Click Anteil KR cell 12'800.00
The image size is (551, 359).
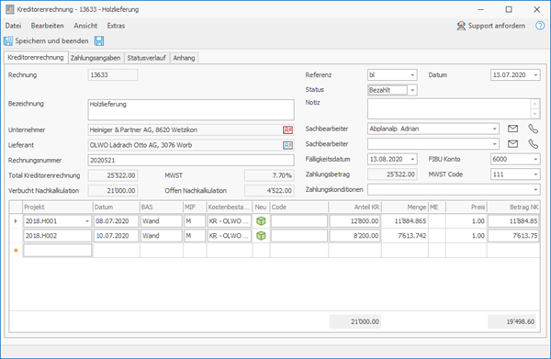[354, 221]
